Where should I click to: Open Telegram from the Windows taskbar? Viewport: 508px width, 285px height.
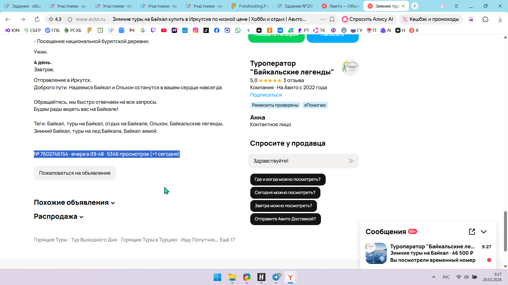pyautogui.click(x=276, y=277)
